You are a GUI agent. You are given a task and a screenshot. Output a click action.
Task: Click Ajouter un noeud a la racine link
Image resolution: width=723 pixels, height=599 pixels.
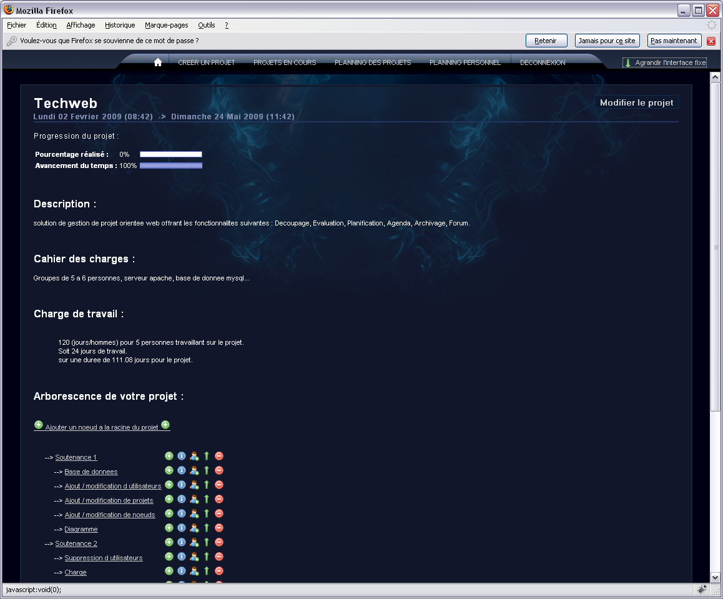point(102,427)
